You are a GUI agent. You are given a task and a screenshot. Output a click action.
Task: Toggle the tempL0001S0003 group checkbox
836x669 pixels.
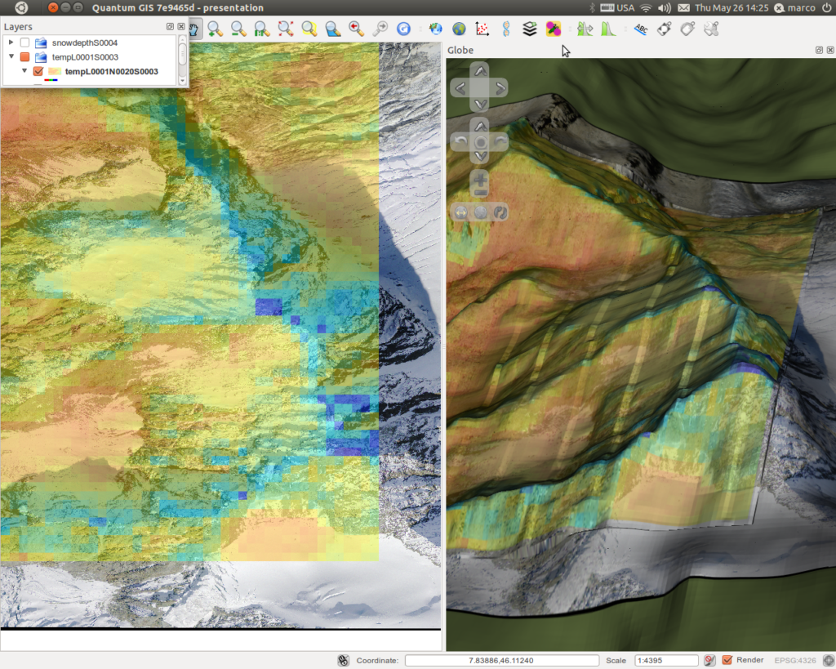[x=24, y=57]
